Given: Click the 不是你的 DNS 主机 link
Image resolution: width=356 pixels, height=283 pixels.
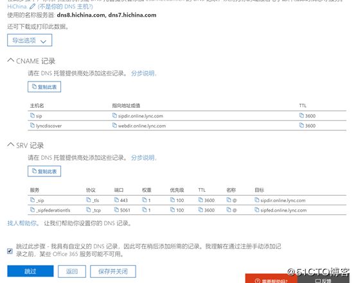Looking at the screenshot, I should tap(65, 6).
